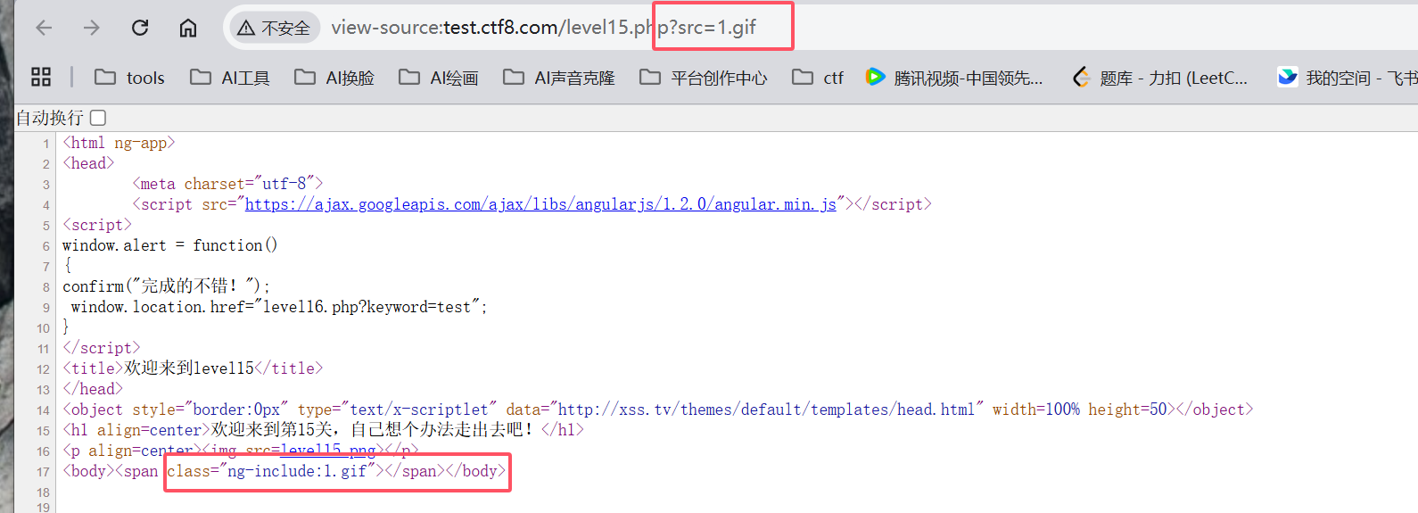Open the 题库 - 力扣 LeetCode bookmark
Screen dimensions: 1418x513
pos(1160,78)
